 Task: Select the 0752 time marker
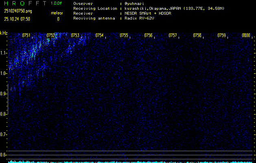(50, 35)
